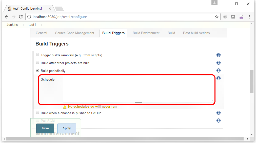Go to the Build tab
Image resolution: width=256 pixels, height=143 pixels.
(171, 33)
